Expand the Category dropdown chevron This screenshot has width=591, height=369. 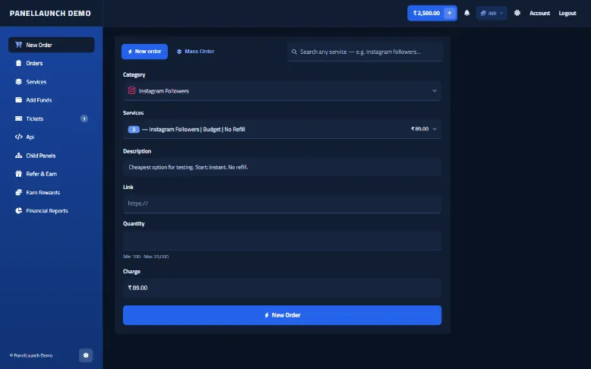435,91
